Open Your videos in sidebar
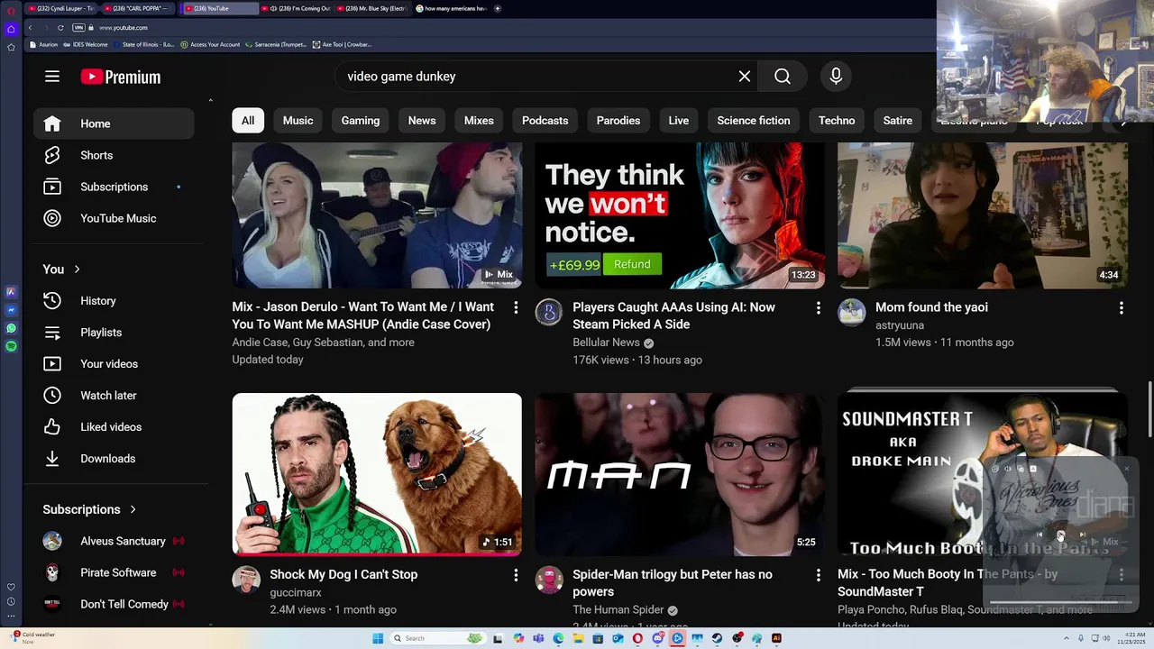Screen dimensions: 1154x649 [114, 364]
